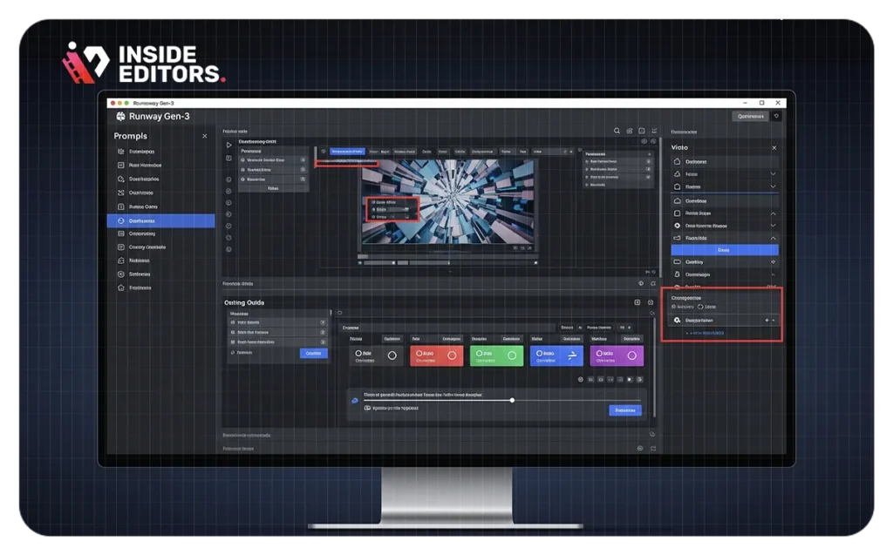Toggle the first checkbox in list right of preview
The image size is (893, 555).
[648, 162]
